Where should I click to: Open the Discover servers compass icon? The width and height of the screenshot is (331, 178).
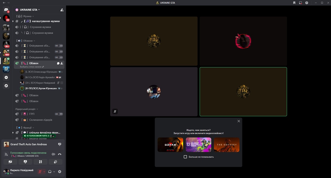coord(6,86)
